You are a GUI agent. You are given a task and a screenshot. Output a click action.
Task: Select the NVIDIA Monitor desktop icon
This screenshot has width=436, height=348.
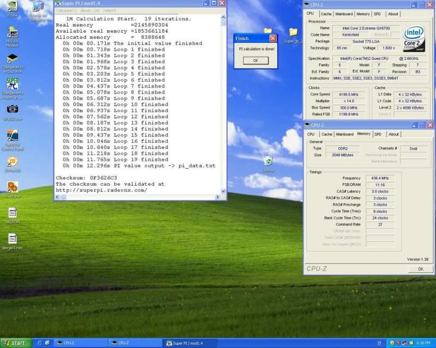point(12,32)
